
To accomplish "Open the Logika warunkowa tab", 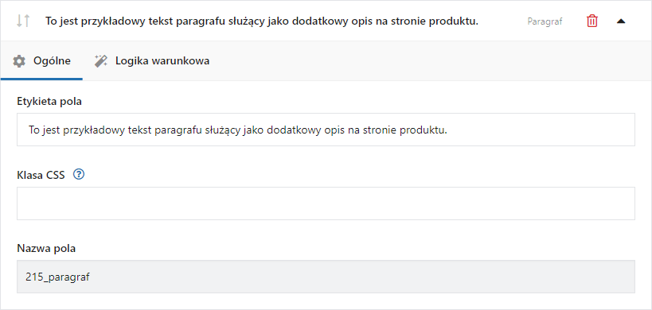I will [152, 61].
